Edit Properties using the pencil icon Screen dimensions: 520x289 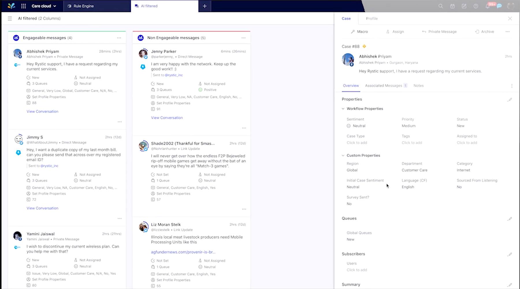[510, 99]
